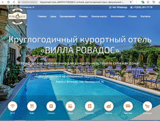
Task: Go to the Бронирование page
Action: (68, 17)
